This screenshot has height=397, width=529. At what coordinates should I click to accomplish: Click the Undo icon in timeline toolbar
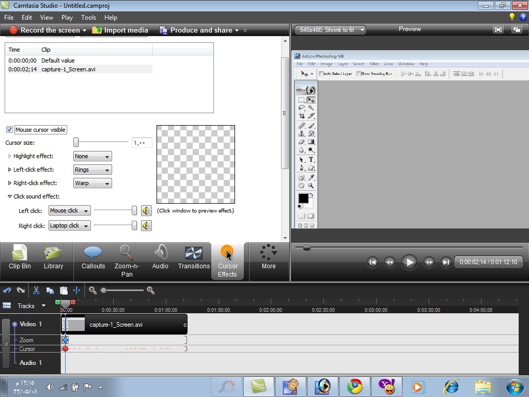pyautogui.click(x=7, y=291)
